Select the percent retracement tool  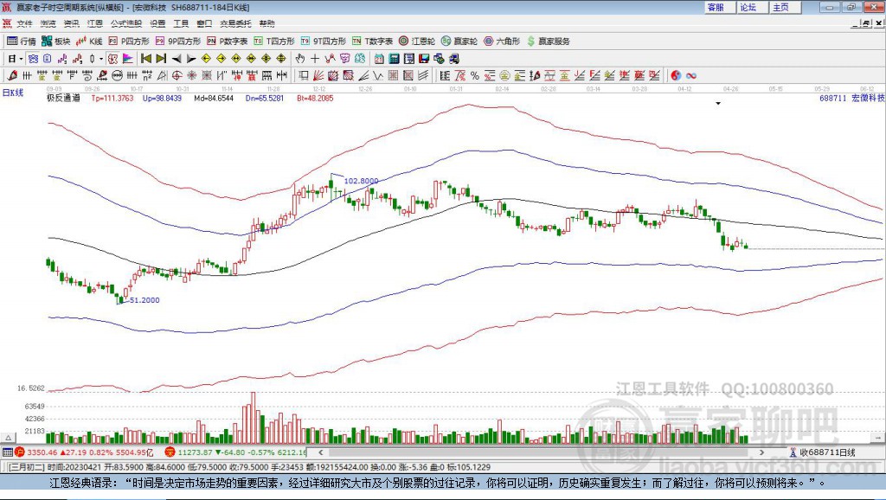click(x=475, y=75)
